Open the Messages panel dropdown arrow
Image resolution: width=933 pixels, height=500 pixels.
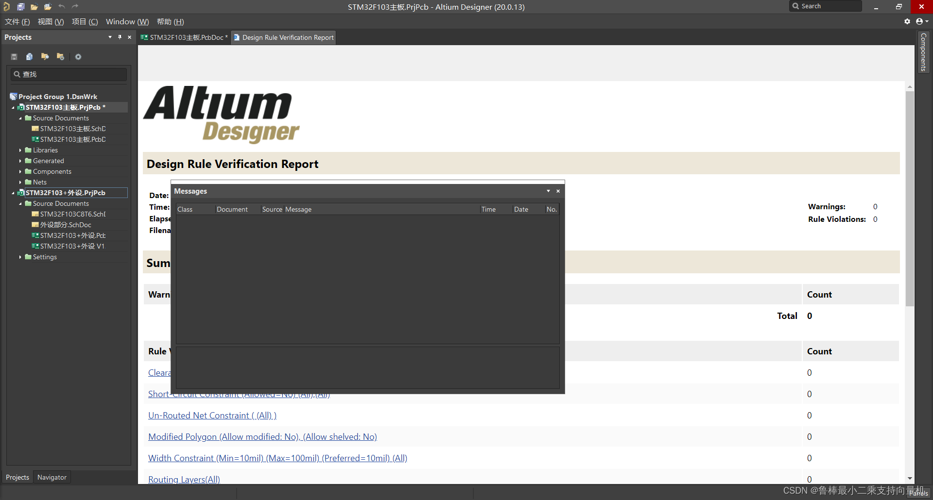pos(549,191)
